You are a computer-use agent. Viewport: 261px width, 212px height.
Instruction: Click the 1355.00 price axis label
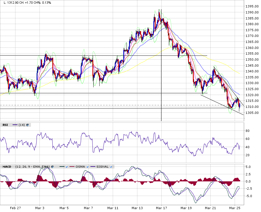click(252, 54)
